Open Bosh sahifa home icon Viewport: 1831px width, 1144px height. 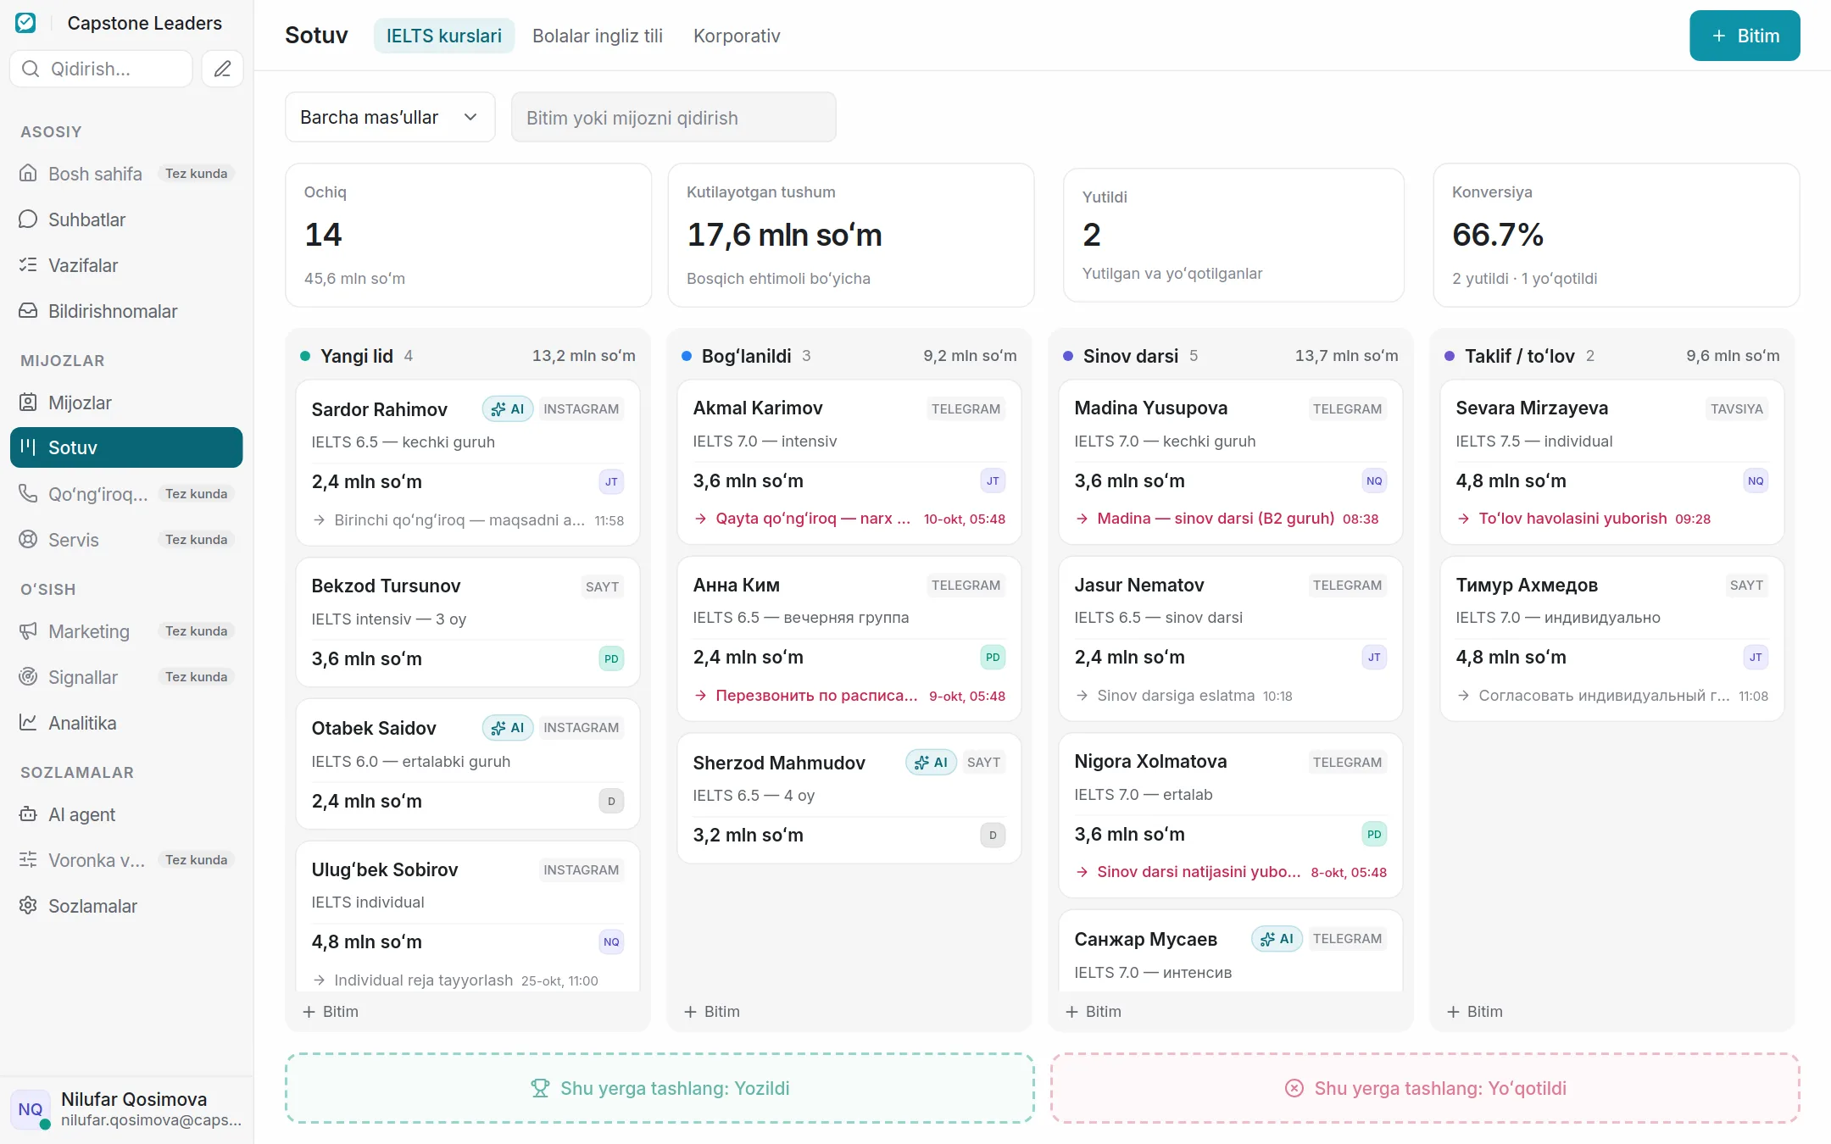coord(28,174)
